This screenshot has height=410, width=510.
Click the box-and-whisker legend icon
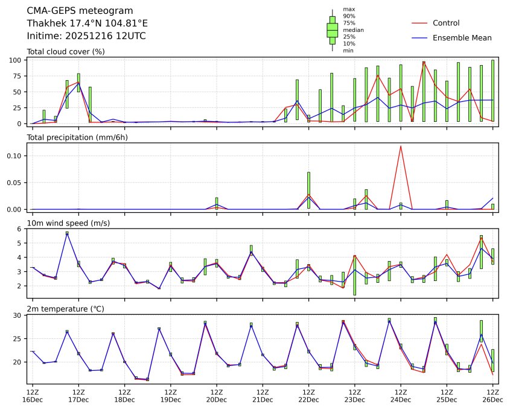pos(332,30)
